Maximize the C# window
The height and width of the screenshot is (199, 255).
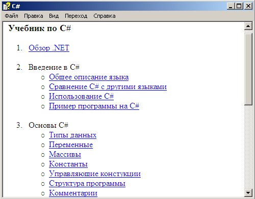(239, 6)
